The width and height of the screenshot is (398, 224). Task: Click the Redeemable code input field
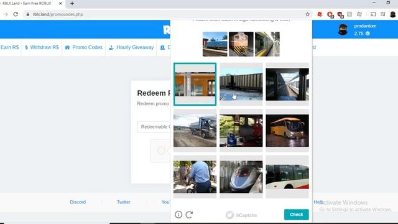154,127
